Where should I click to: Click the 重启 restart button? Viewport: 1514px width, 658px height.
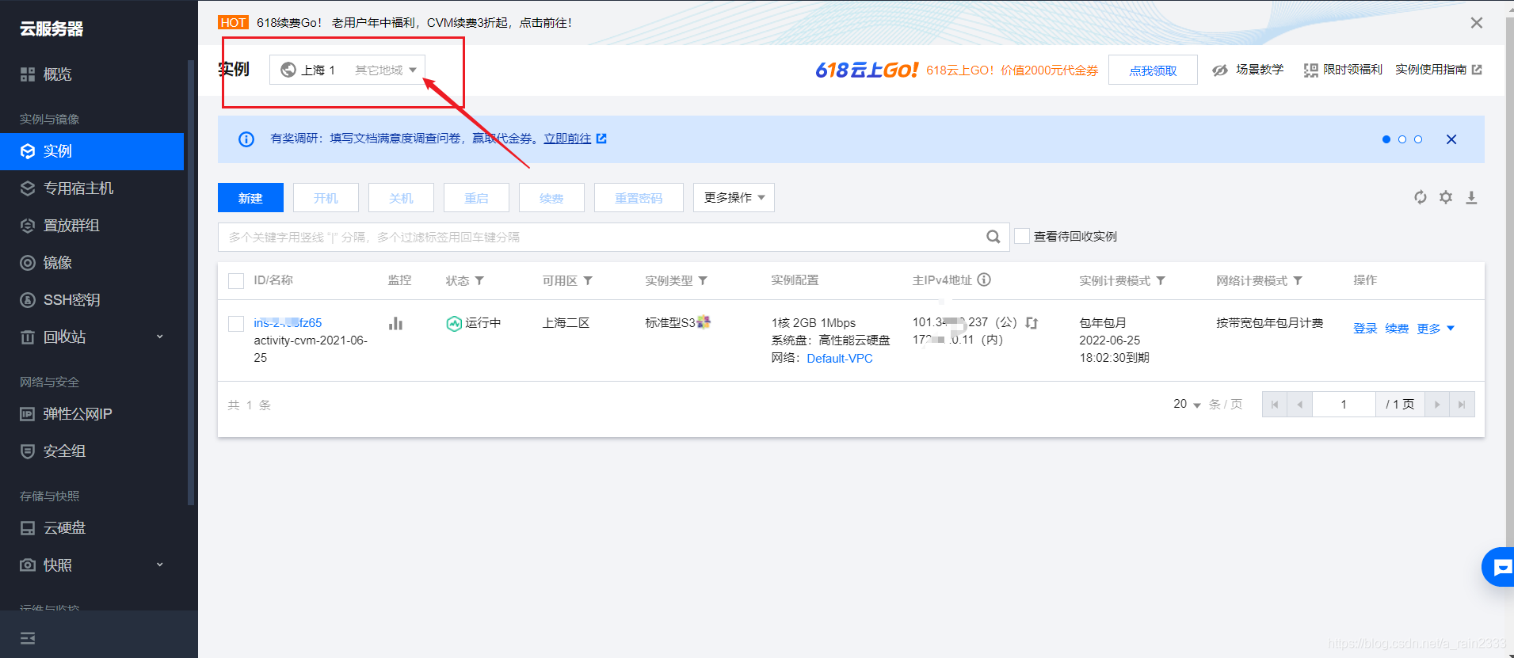click(476, 198)
